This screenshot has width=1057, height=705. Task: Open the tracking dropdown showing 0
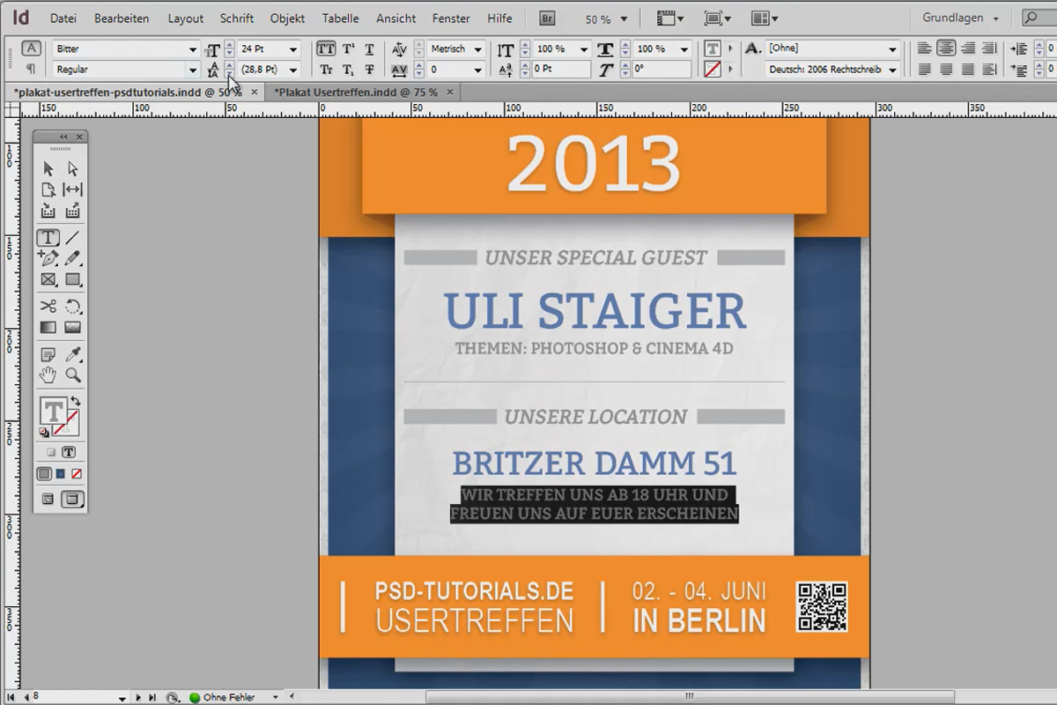tap(477, 70)
